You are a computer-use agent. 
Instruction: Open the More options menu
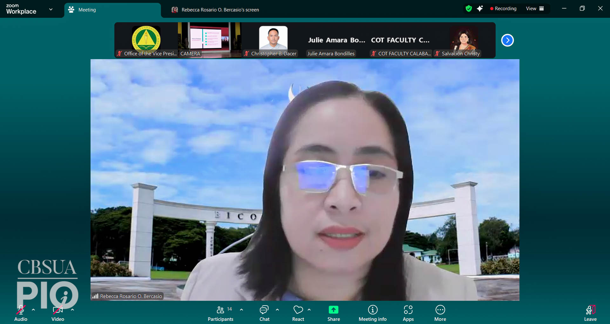pos(440,313)
